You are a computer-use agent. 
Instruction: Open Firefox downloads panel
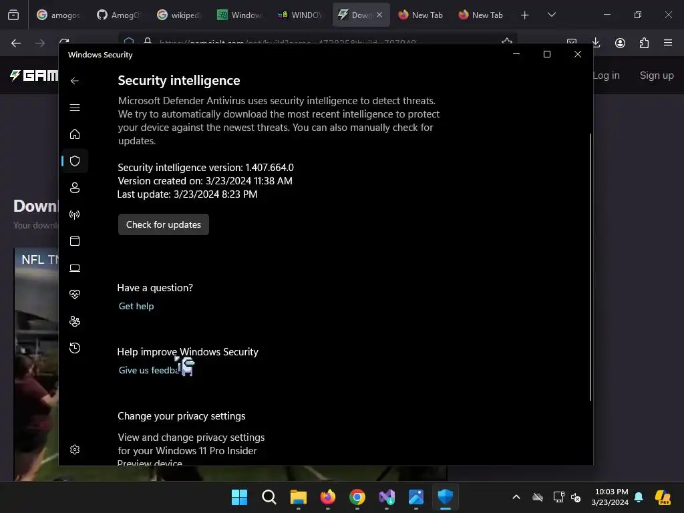tap(596, 43)
